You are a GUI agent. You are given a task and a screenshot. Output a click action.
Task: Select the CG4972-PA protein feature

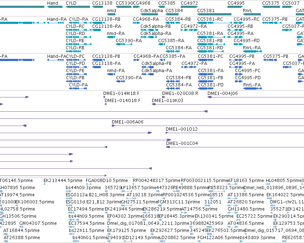189,67
